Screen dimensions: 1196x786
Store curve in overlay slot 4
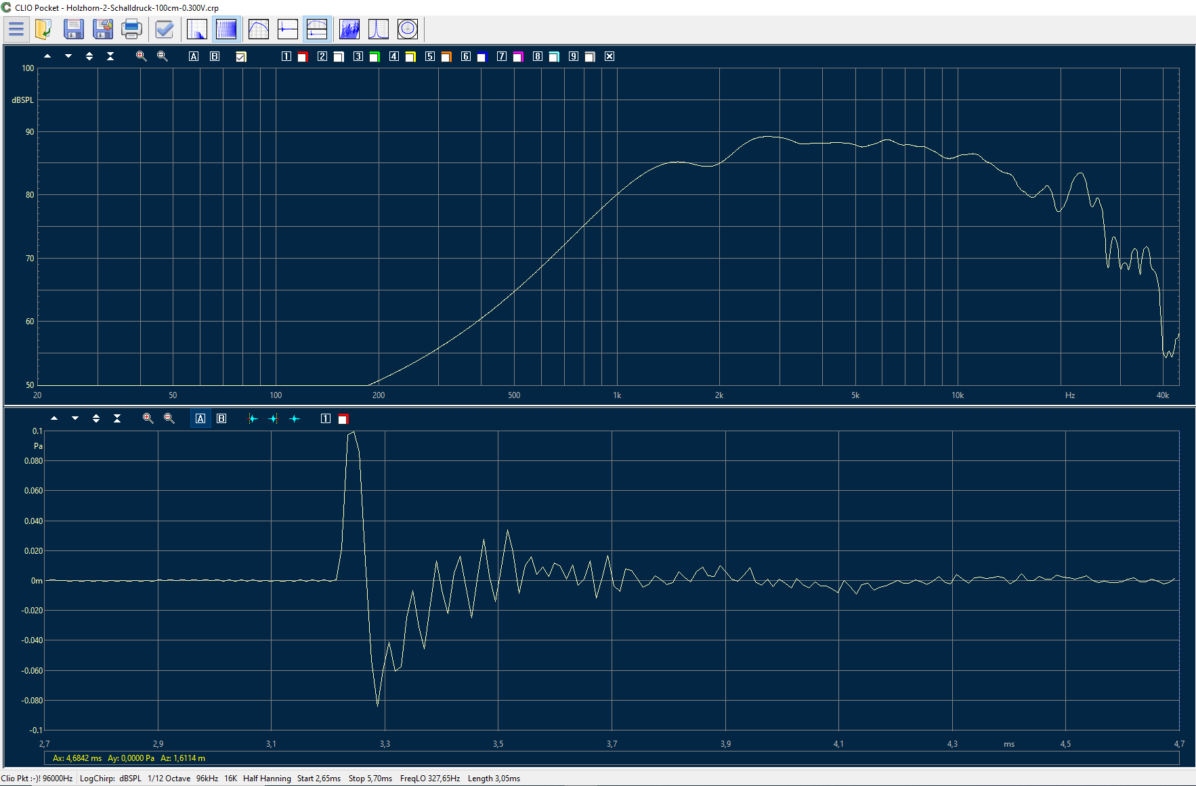click(x=394, y=56)
